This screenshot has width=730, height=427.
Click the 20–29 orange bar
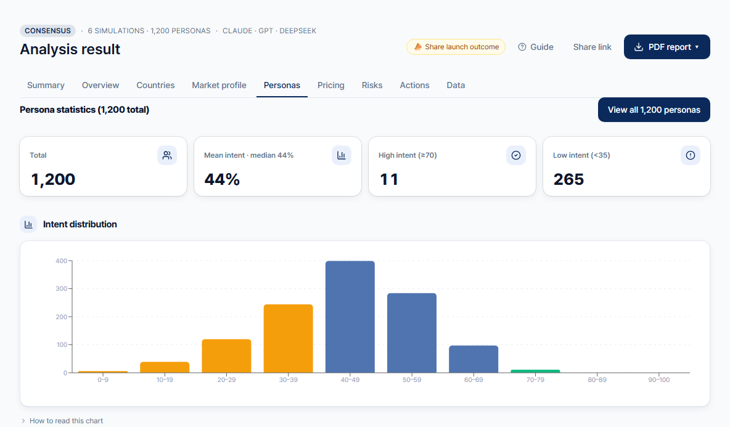(x=226, y=356)
